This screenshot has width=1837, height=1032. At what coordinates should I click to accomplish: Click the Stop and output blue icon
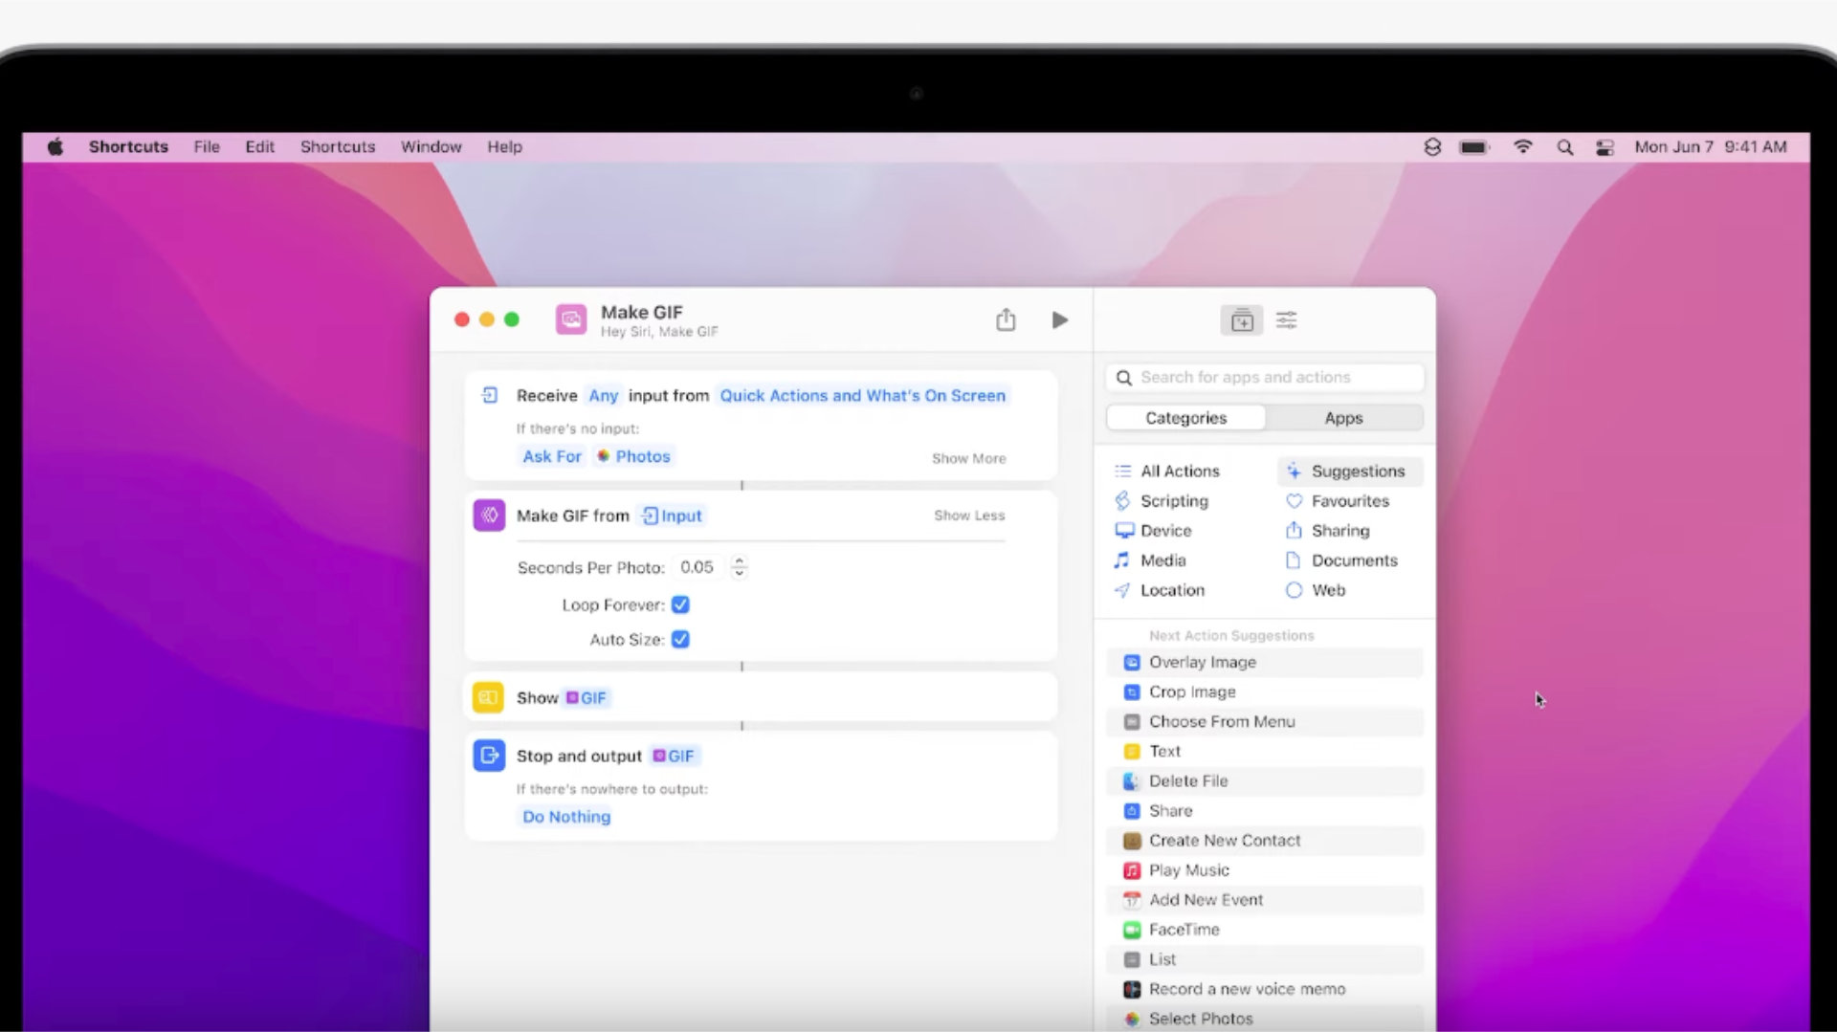click(x=489, y=756)
